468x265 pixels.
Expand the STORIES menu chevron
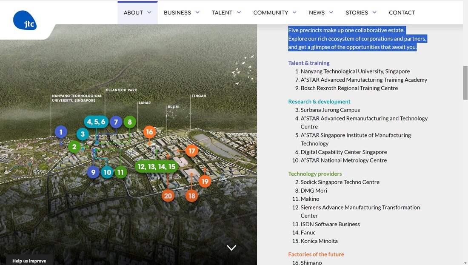[x=374, y=12]
